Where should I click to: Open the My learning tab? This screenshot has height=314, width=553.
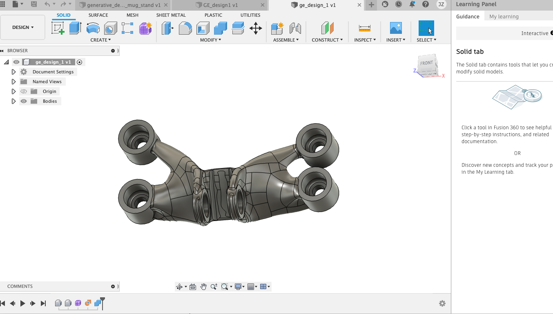pyautogui.click(x=504, y=16)
